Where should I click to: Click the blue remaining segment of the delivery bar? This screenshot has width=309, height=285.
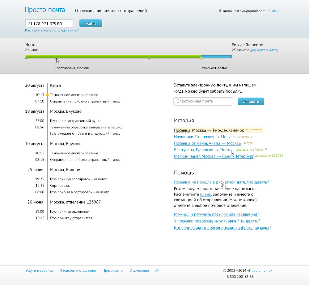[216, 57]
